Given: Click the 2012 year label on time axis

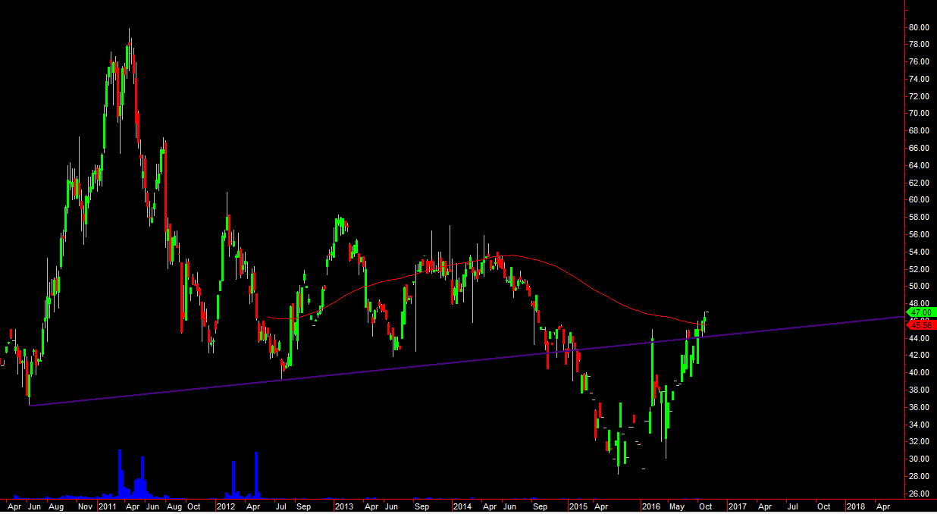Looking at the screenshot, I should (x=226, y=506).
